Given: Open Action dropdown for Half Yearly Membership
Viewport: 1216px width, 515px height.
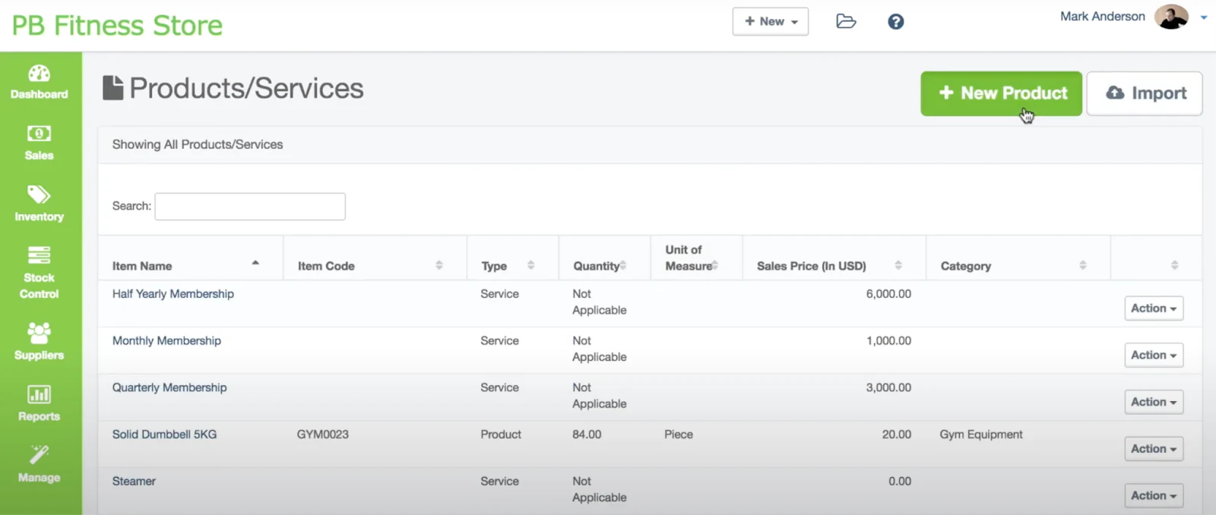Looking at the screenshot, I should [1154, 308].
